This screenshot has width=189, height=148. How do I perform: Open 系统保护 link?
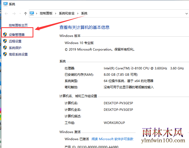pyautogui.click(x=15, y=48)
